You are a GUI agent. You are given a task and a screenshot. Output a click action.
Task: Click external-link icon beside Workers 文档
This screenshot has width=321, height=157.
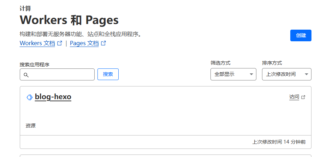(60, 43)
